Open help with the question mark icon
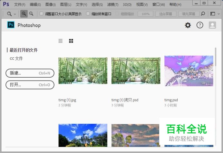This screenshot has height=153, width=223. 200,25
